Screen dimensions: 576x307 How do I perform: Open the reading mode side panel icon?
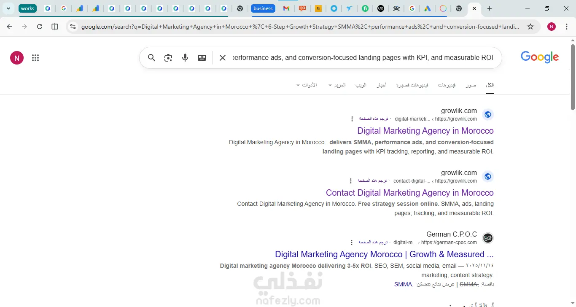tap(55, 27)
